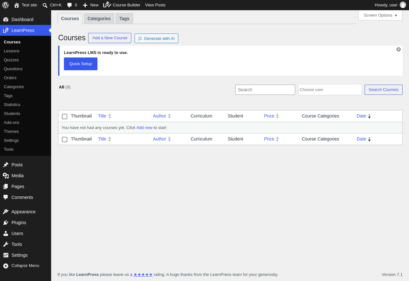Viewport: 409px width, 281px height.
Task: Click the Quick Setup button
Action: (x=81, y=64)
